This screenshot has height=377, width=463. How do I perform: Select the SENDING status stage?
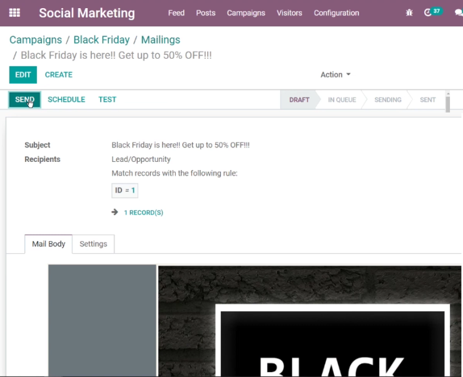[388, 99]
